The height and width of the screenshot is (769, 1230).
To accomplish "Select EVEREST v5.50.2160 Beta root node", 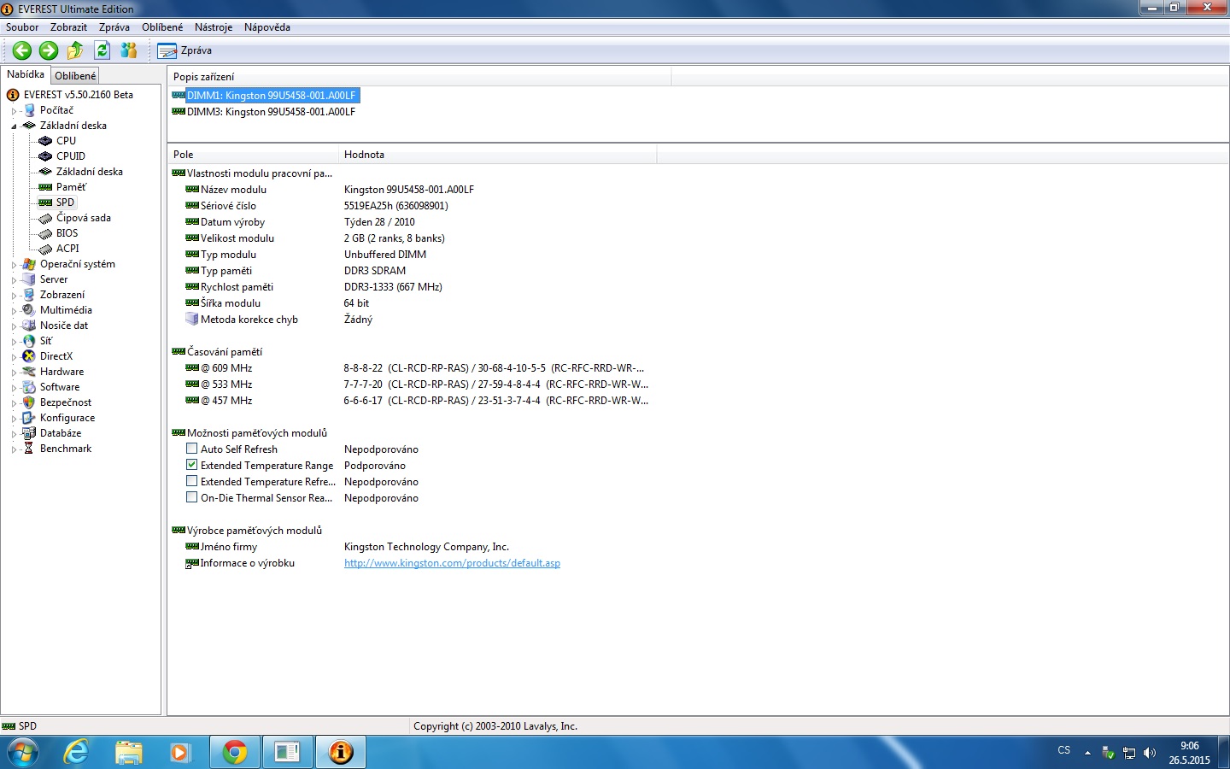I will 78,95.
